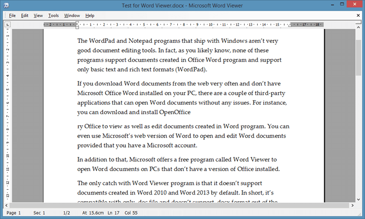Click 'Ln 17' in the status bar
The image size is (365, 219).
(113, 213)
